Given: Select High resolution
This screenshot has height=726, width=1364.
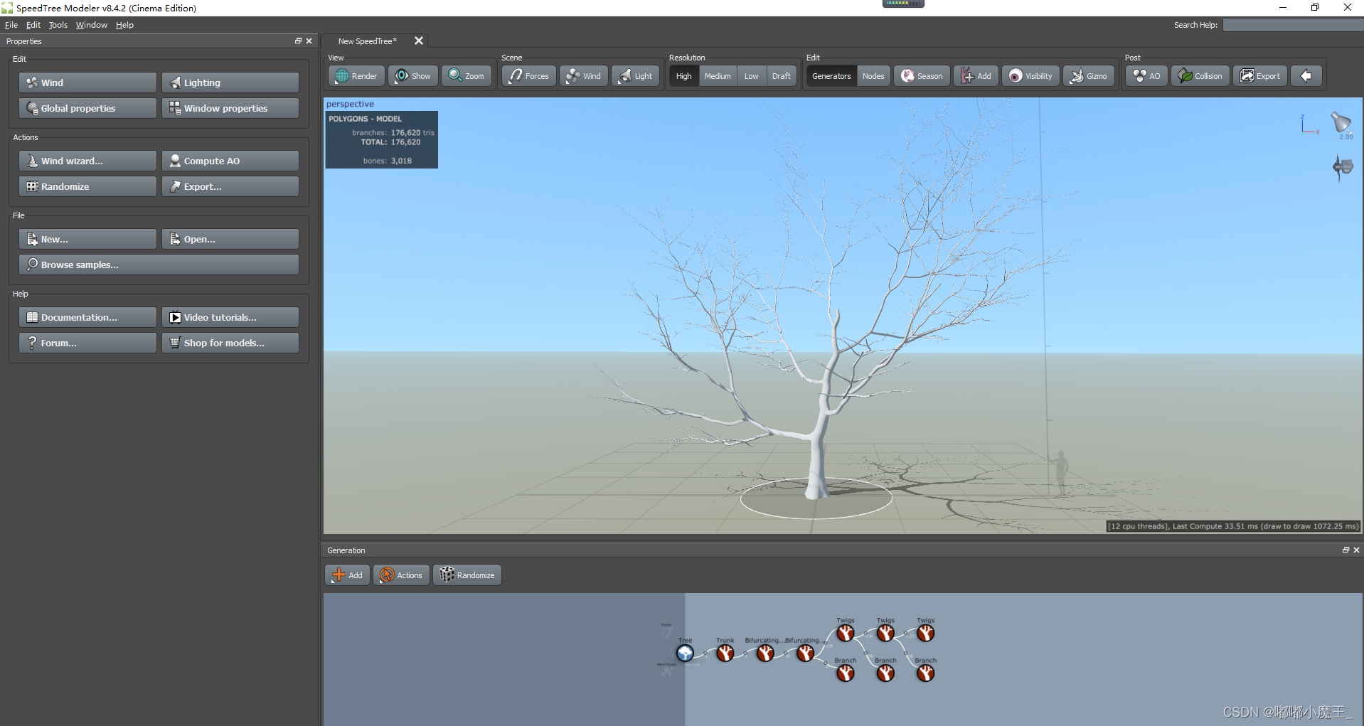Looking at the screenshot, I should (683, 76).
